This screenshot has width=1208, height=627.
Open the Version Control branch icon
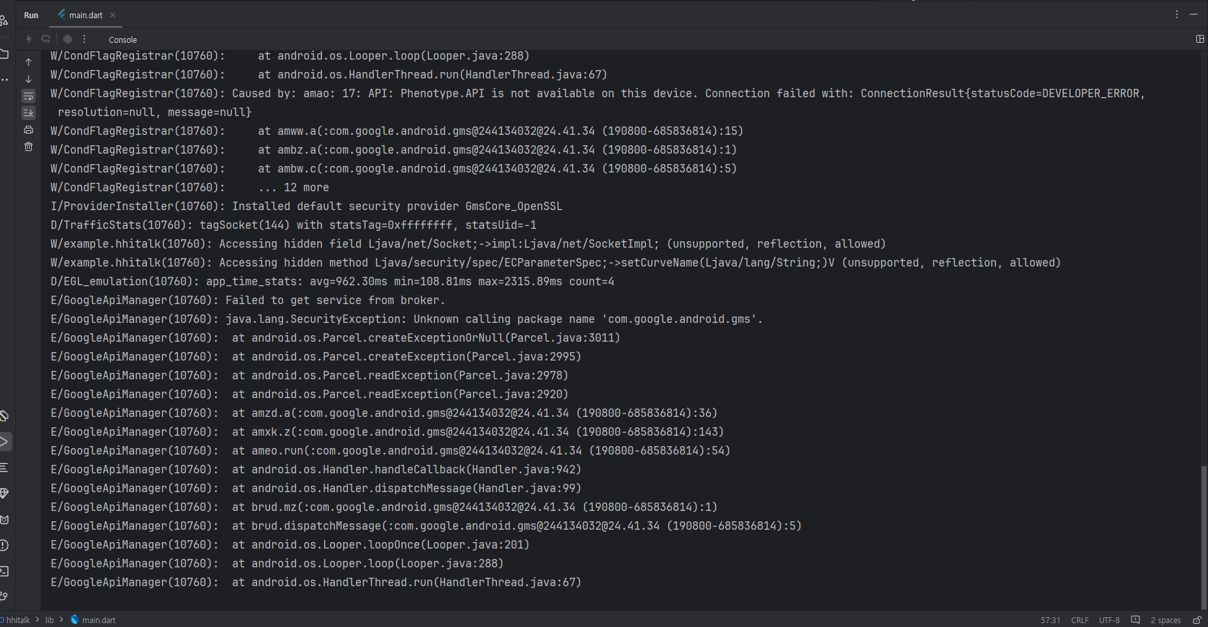click(x=4, y=597)
